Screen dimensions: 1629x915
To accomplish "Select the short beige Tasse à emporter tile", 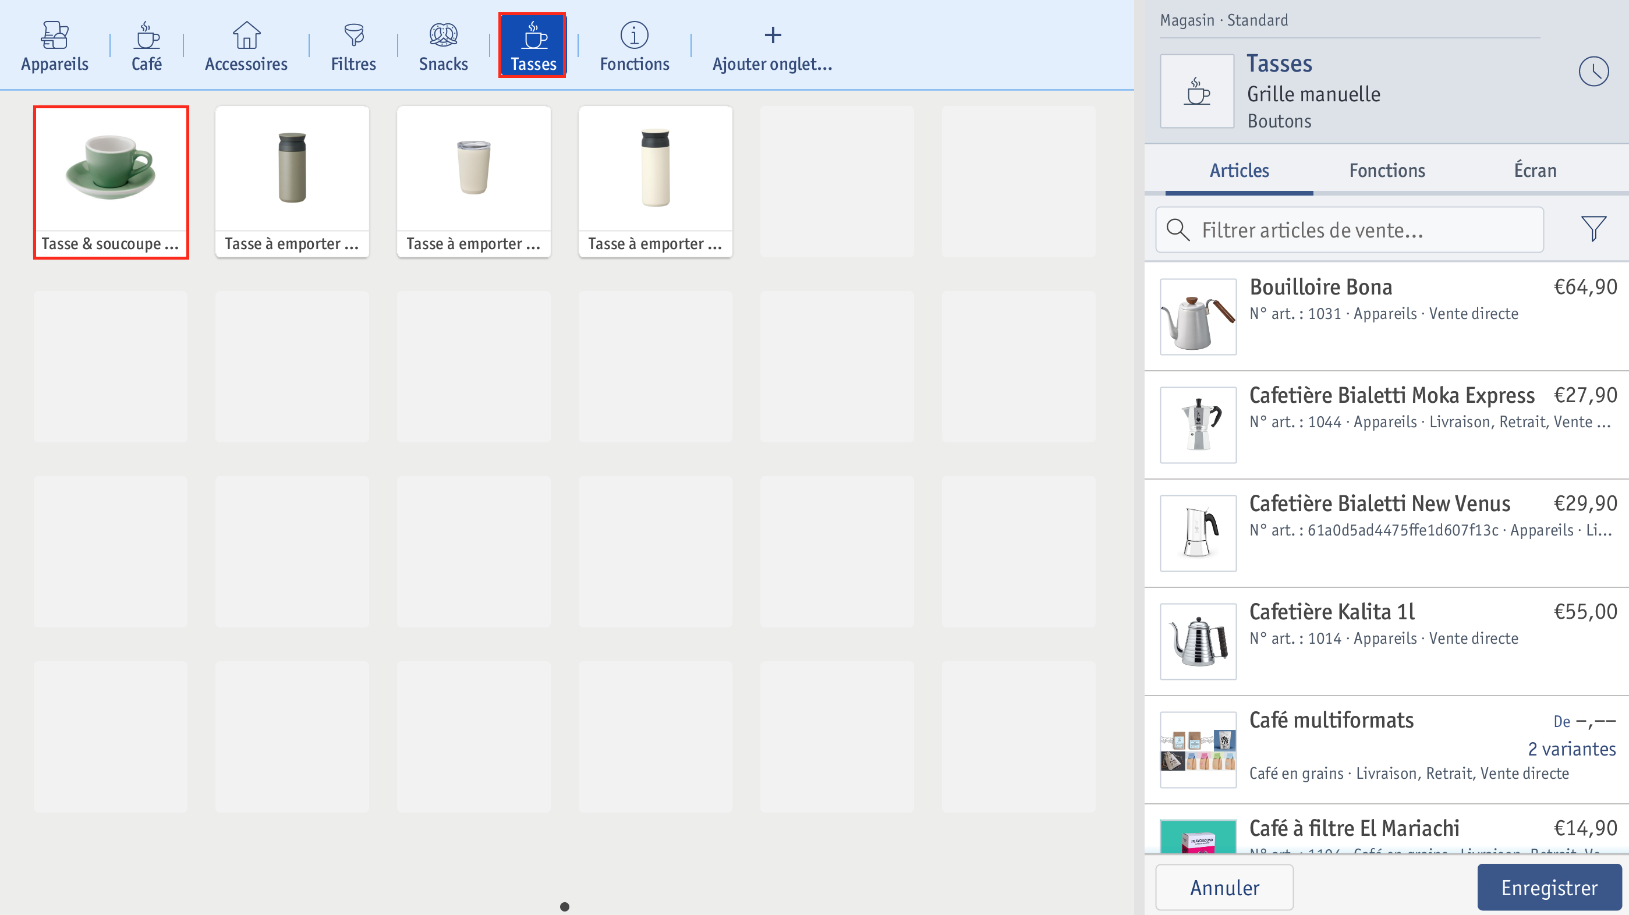I will [474, 182].
